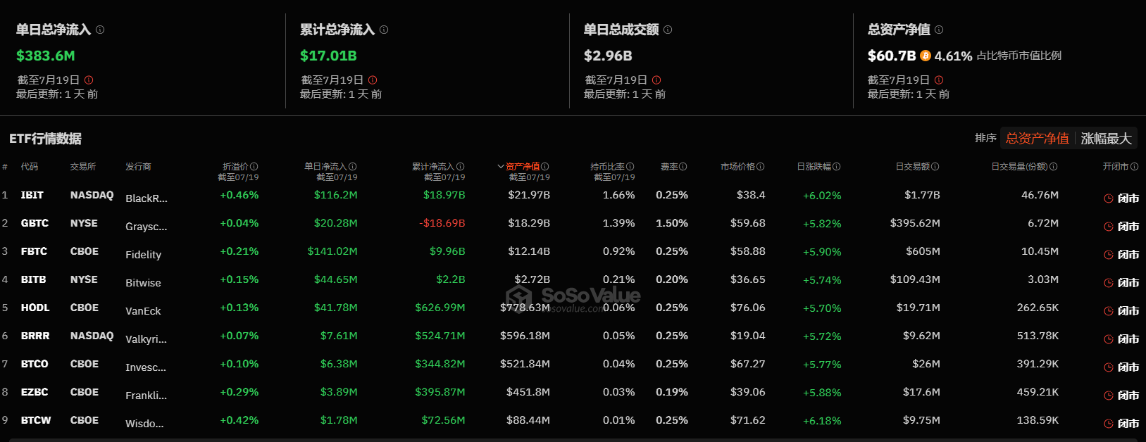Viewport: 1146px width, 442px height.
Task: Open the BRRR ticker
Action: click(x=35, y=336)
